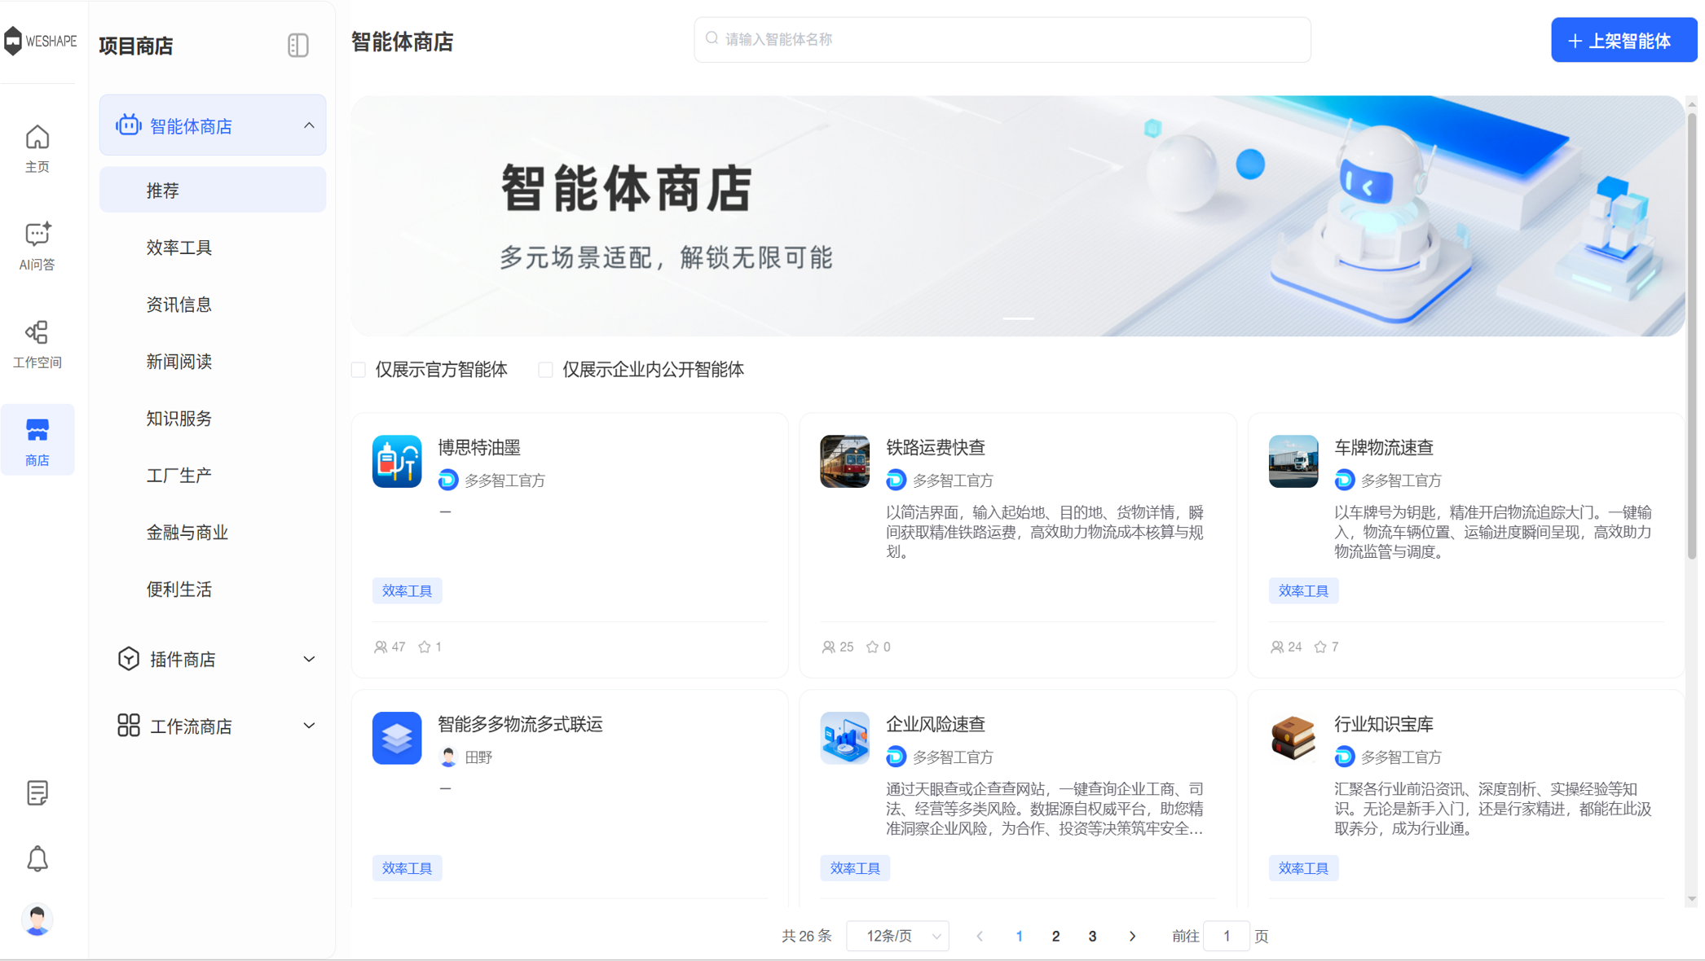
Task: Click the 工作流商店 grid icon
Action: (128, 726)
